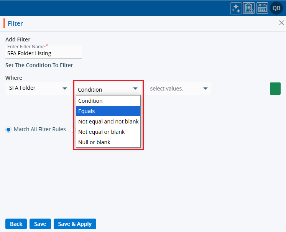Pick Not equal or blank option
This screenshot has height=232, width=286.
[108, 132]
